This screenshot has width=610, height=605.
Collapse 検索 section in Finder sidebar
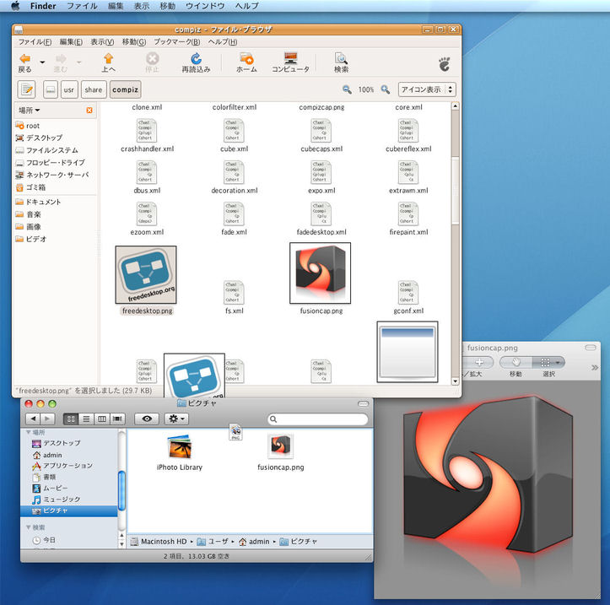pos(29,527)
